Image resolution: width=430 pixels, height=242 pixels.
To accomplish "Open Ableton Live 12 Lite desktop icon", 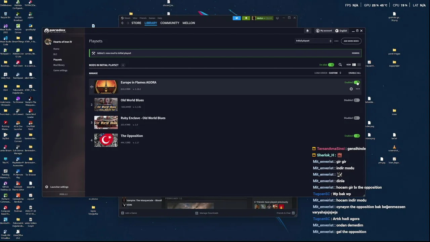I will (18, 53).
